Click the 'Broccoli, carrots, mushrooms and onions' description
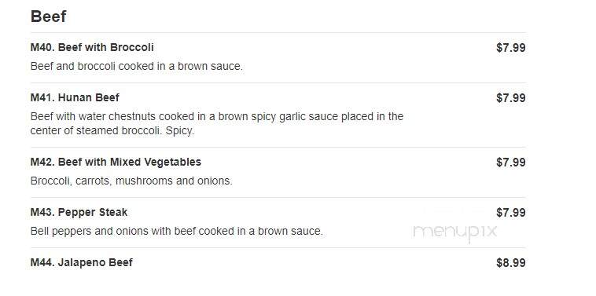The image size is (596, 296). [x=131, y=181]
